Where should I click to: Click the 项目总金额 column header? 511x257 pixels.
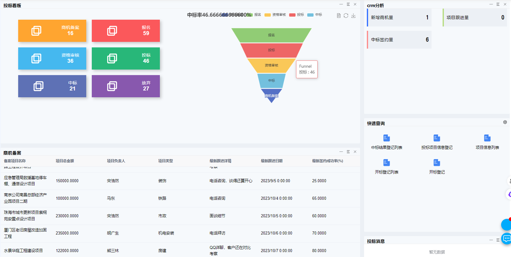[x=65, y=161]
